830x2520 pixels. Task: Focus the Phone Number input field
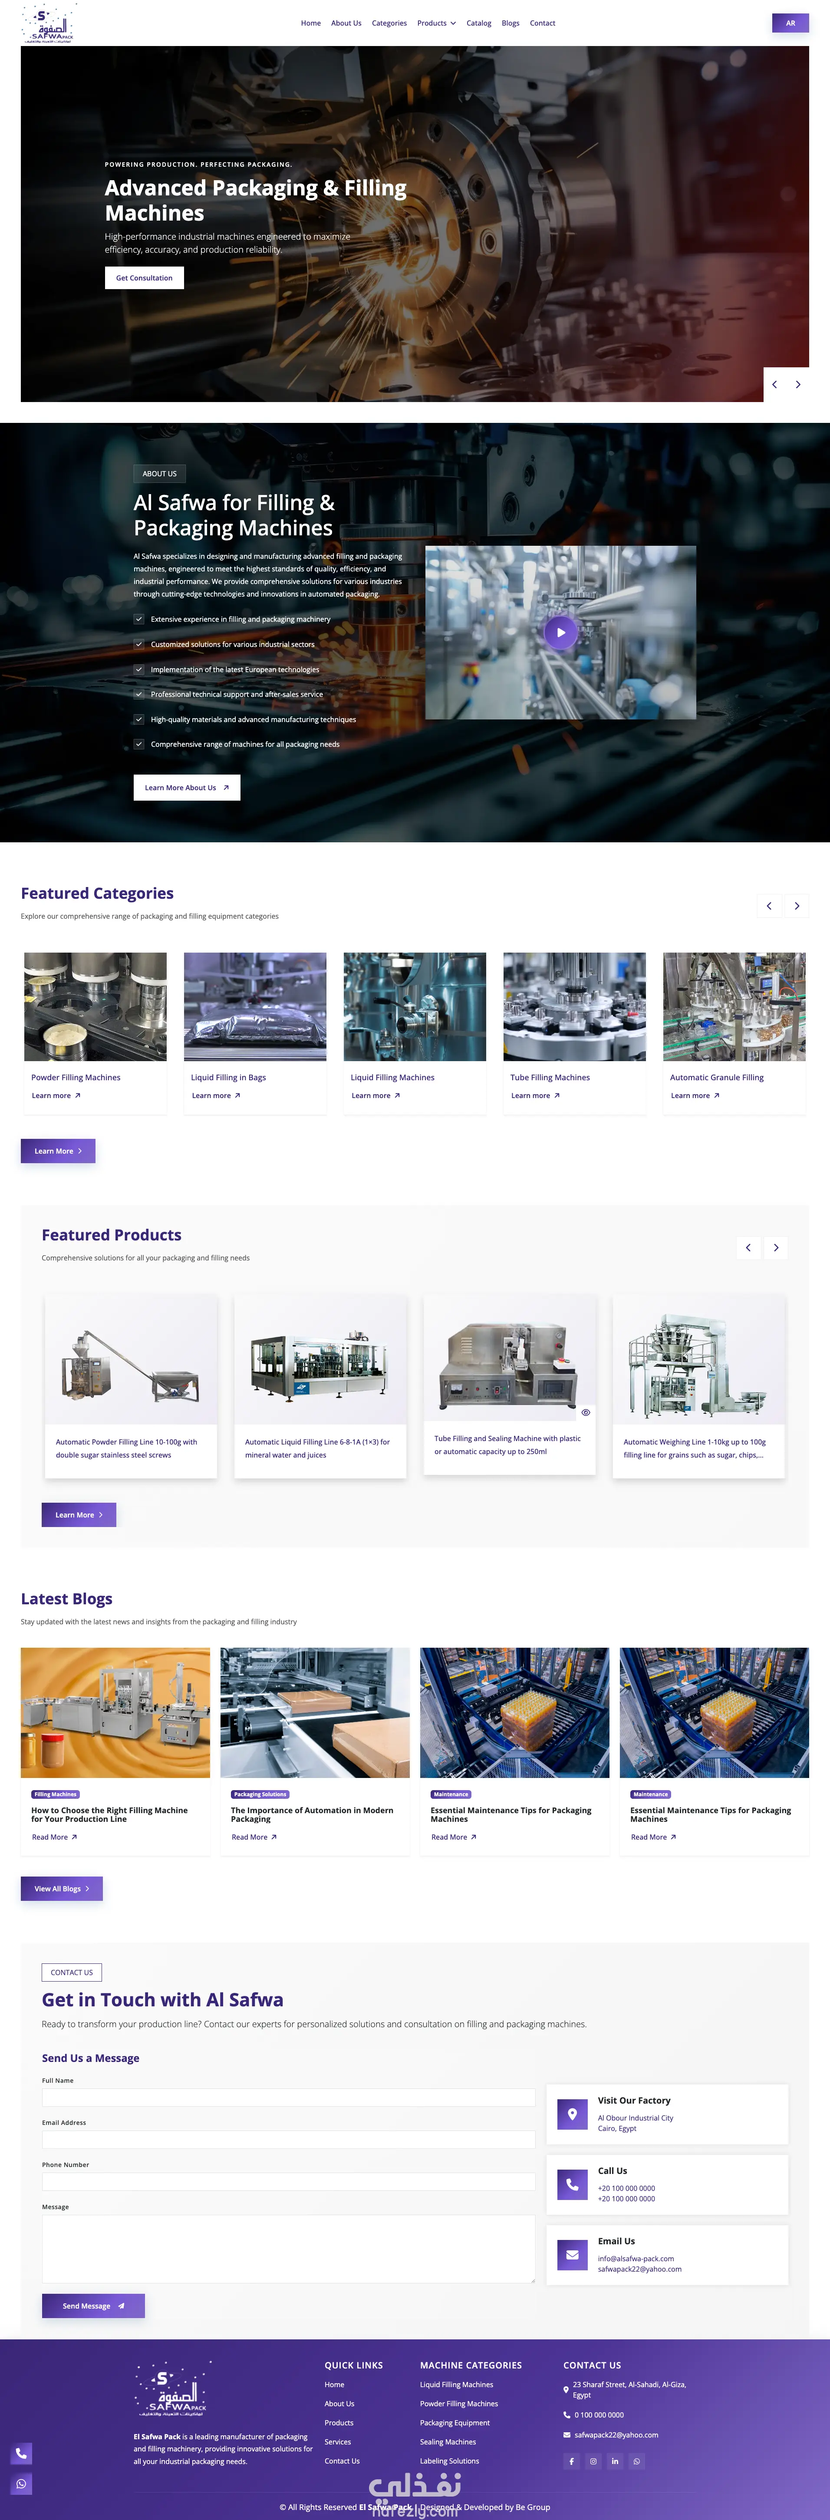(x=288, y=2181)
